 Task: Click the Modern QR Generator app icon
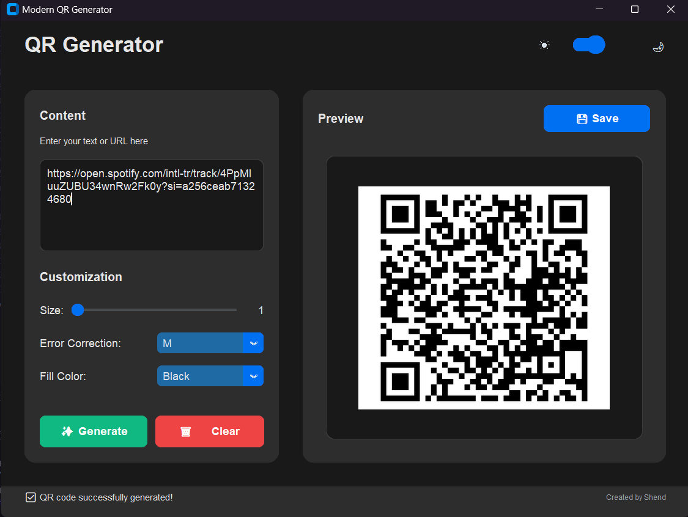(13, 9)
